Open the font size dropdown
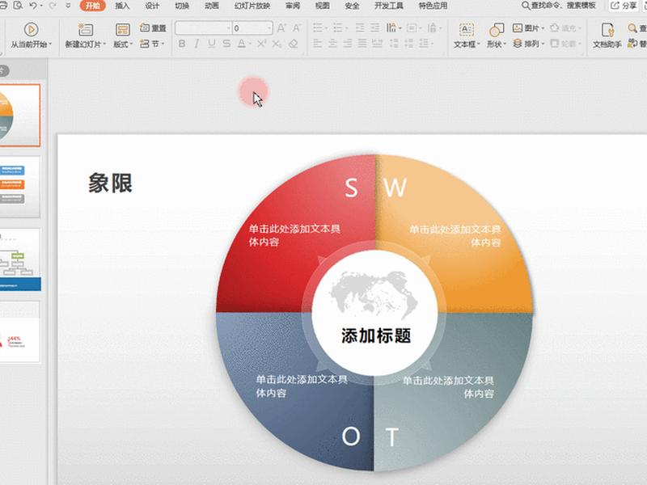This screenshot has width=647, height=485. point(269,28)
